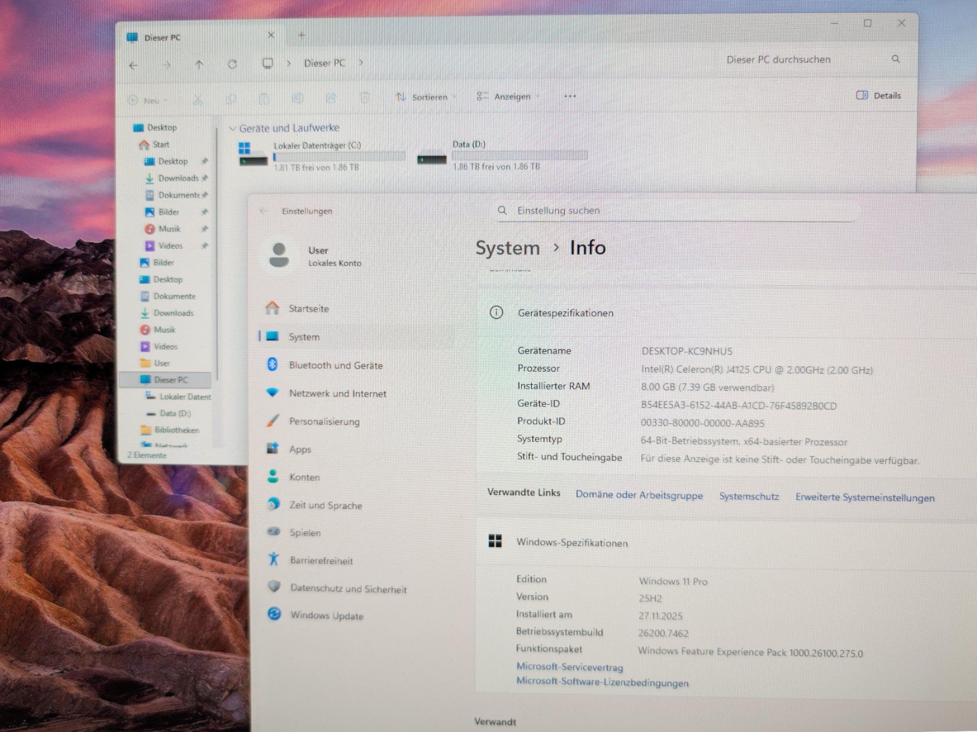
Task: Collapse the Geräte und Laufwerke group
Action: (232, 129)
